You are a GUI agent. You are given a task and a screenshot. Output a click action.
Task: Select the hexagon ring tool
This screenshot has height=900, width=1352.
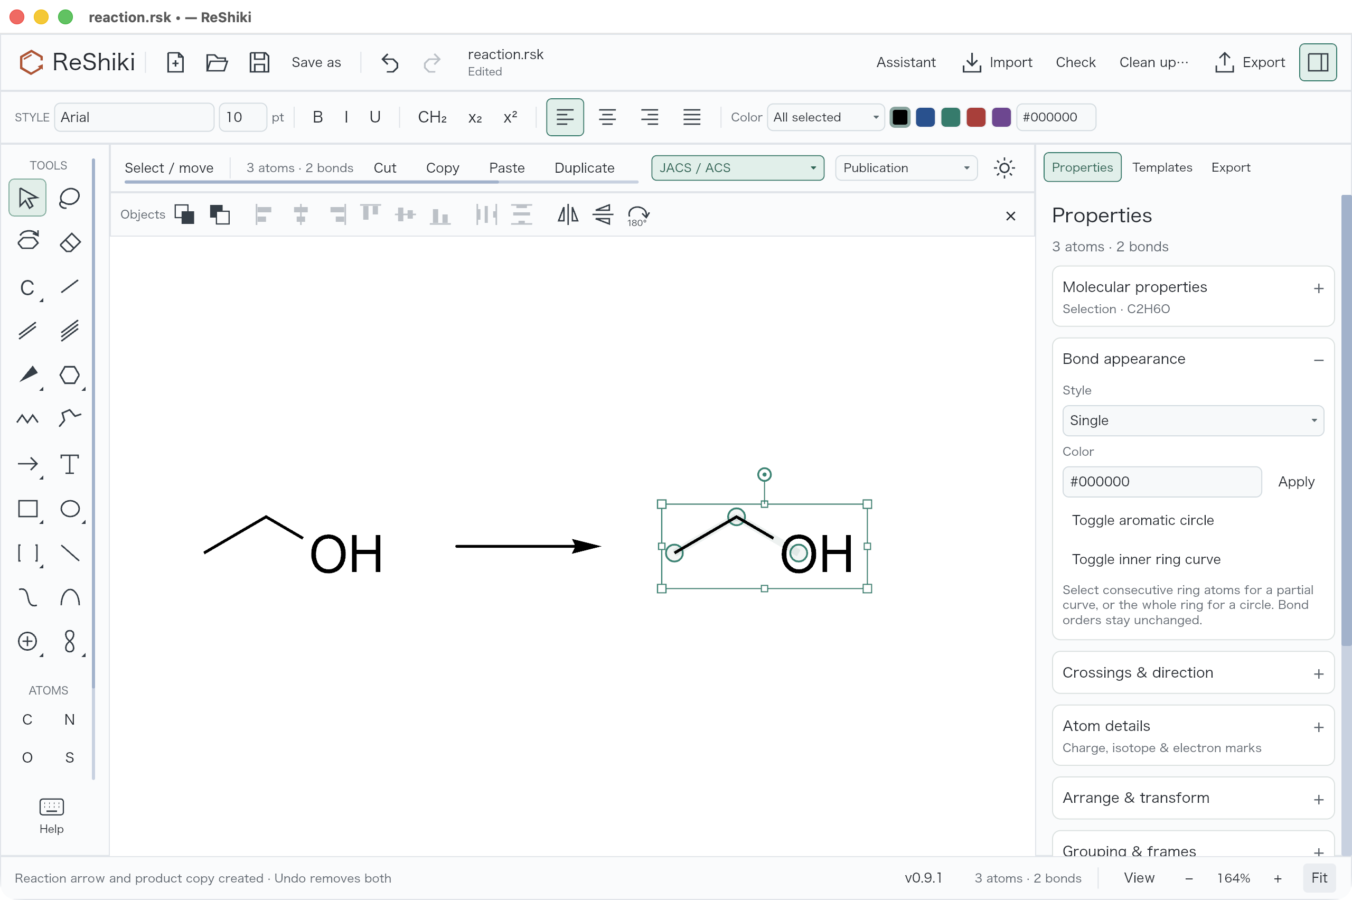pos(69,375)
